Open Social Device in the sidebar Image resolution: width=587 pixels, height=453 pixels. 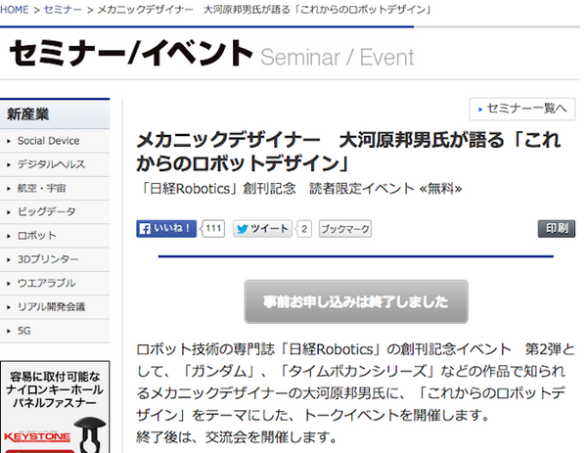point(49,141)
